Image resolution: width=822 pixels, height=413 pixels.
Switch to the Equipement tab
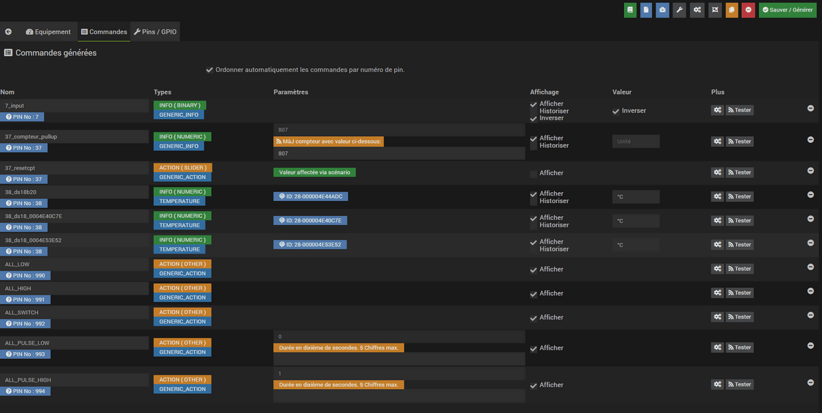pos(48,32)
